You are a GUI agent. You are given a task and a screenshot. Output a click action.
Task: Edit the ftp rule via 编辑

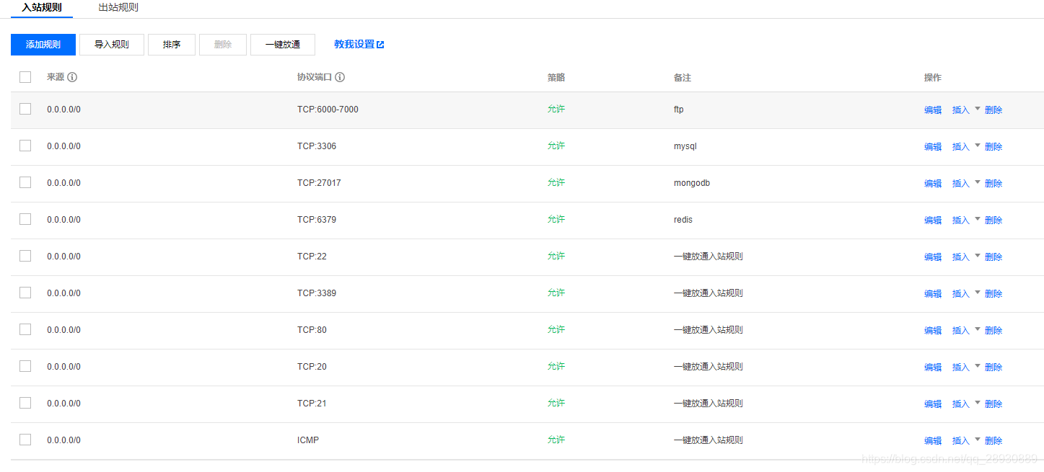click(x=933, y=110)
